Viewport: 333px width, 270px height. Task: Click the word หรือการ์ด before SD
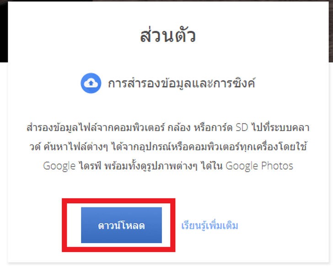213,127
